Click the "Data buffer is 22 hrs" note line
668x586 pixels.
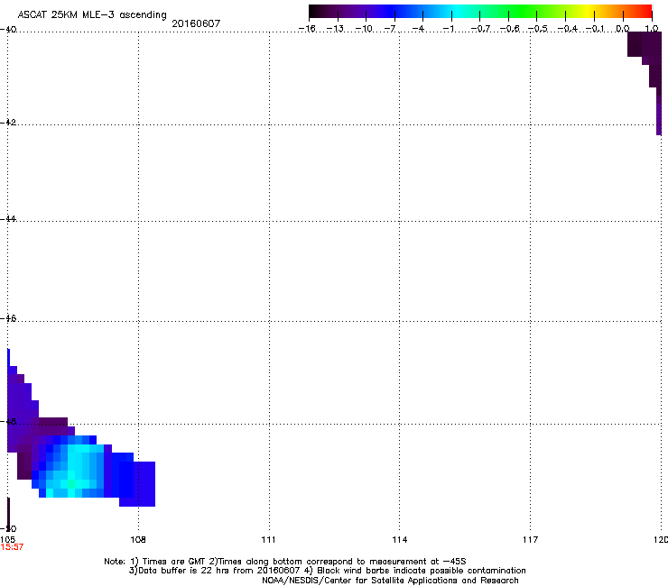pyautogui.click(x=327, y=571)
